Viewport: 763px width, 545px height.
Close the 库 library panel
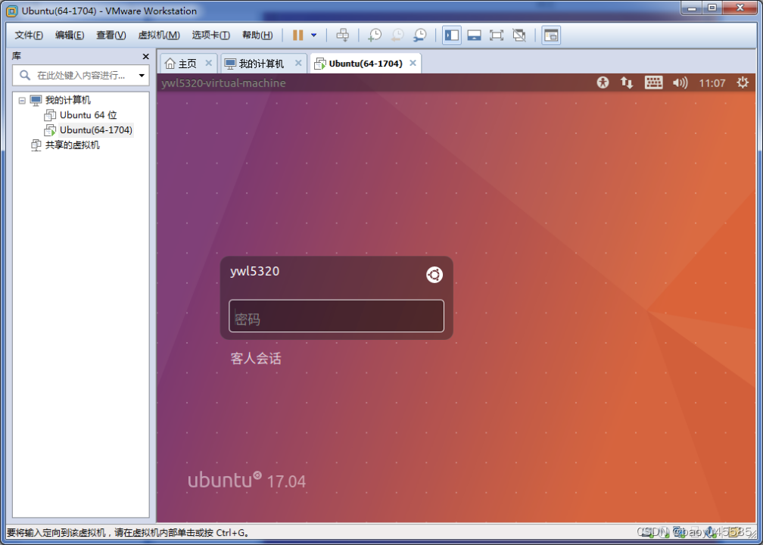coord(145,57)
